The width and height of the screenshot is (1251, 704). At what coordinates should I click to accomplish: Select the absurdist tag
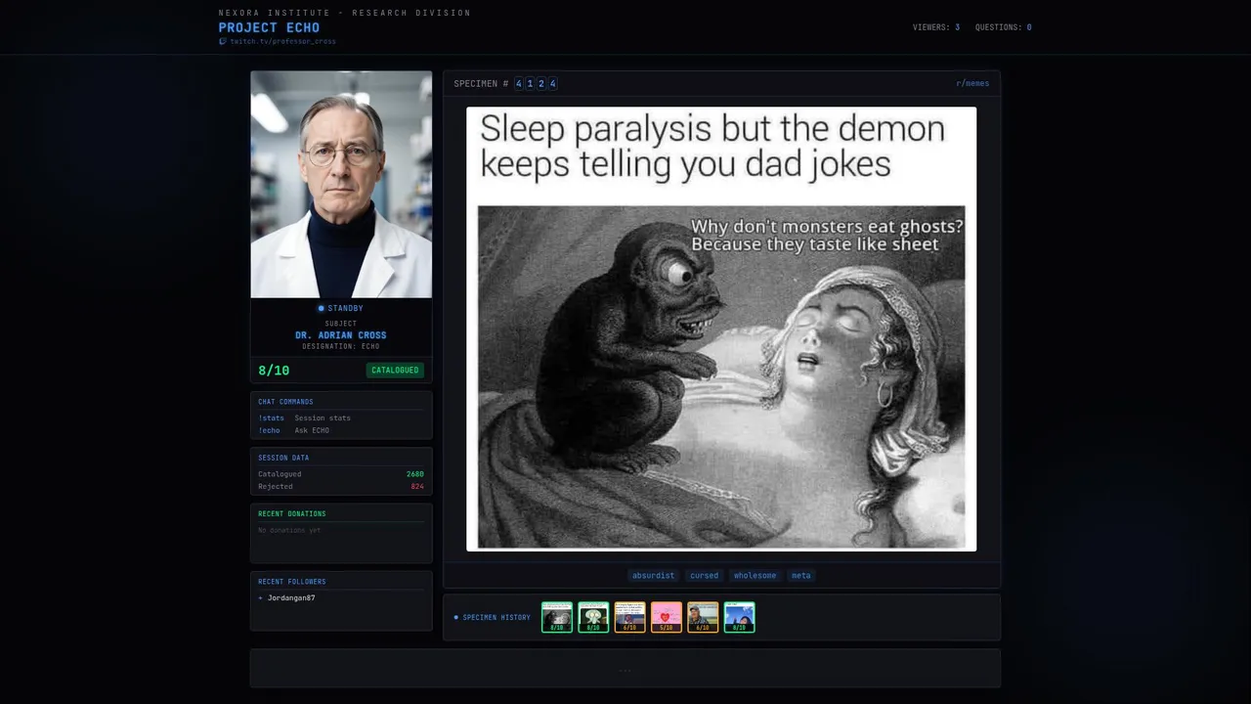(x=653, y=576)
